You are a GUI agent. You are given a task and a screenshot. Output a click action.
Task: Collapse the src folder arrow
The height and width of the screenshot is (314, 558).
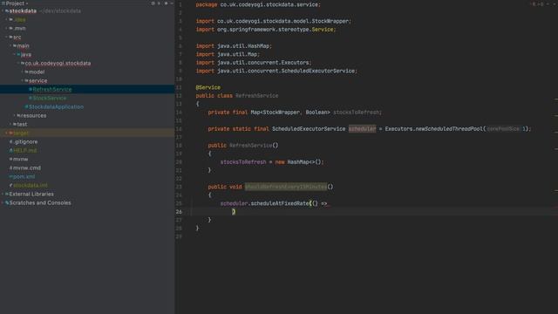pos(7,37)
